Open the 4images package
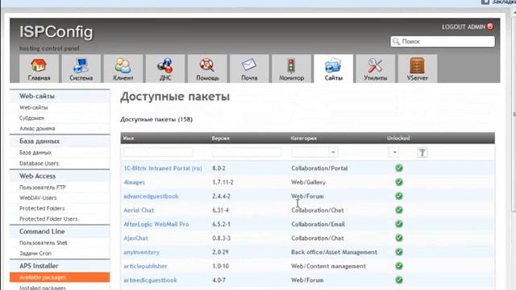 135,182
